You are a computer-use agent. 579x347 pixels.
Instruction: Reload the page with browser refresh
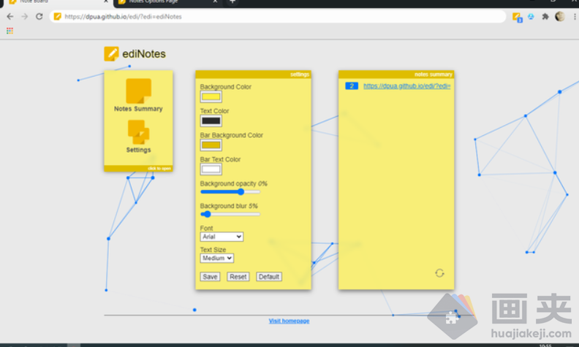coord(39,16)
